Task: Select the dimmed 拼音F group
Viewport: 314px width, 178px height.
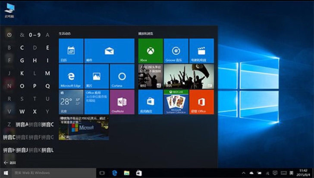Action: coord(35,137)
